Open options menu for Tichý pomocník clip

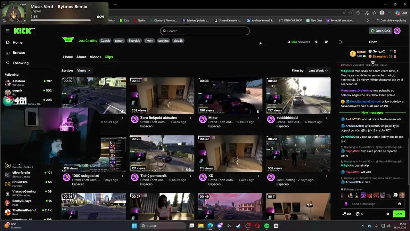point(191,176)
